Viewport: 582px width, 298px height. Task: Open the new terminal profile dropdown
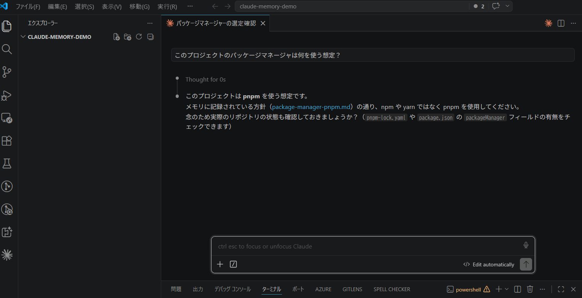507,289
